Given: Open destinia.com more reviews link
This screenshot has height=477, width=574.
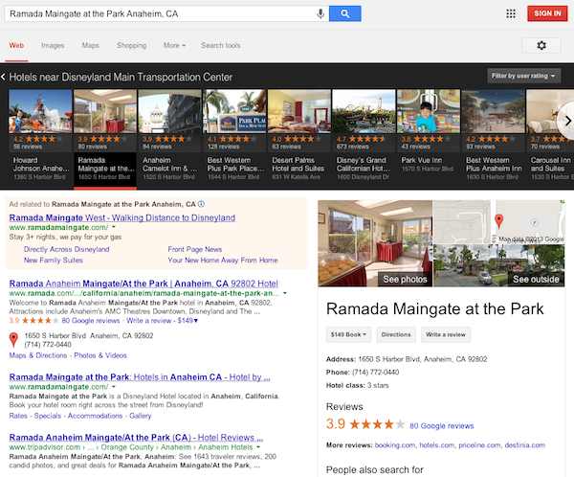Looking at the screenshot, I should pyautogui.click(x=524, y=445).
